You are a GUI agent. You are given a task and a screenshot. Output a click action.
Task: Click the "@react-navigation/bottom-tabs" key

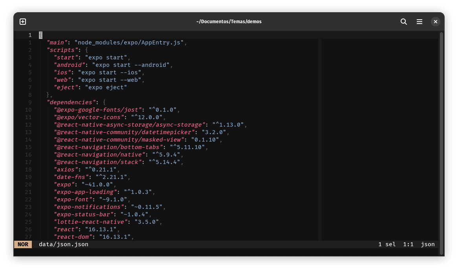pos(108,147)
